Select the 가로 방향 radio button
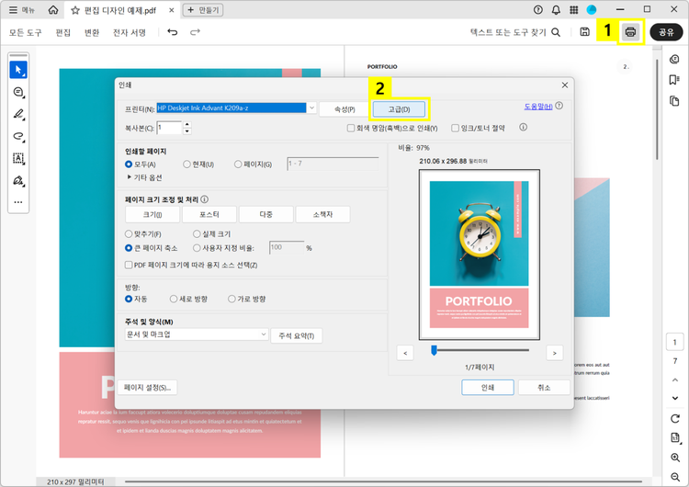This screenshot has width=689, height=487. [x=232, y=299]
